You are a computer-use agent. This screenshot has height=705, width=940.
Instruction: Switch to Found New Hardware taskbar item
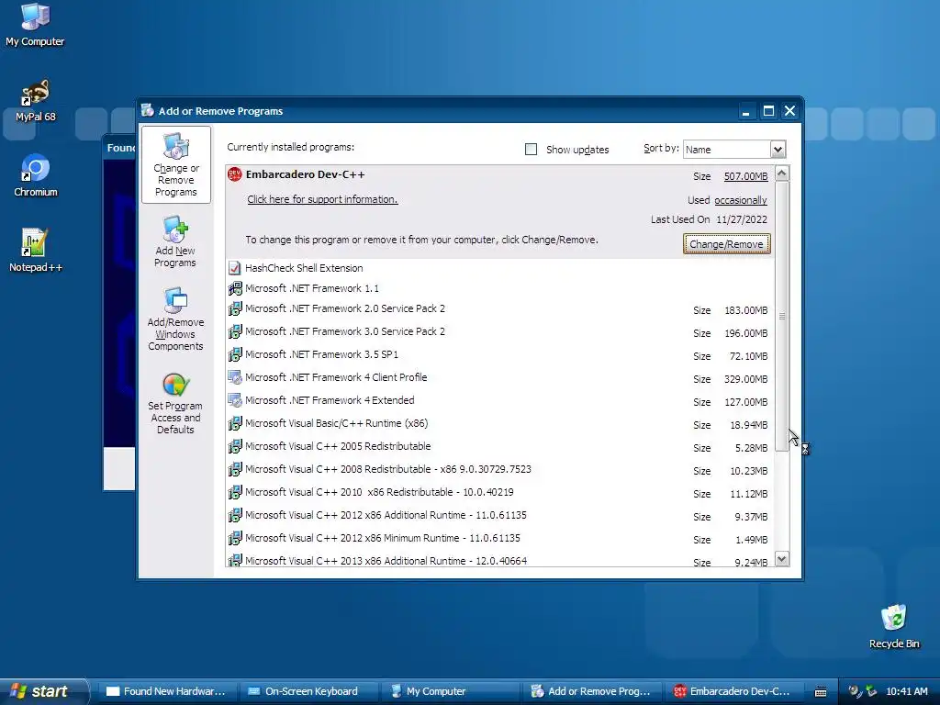click(x=166, y=691)
